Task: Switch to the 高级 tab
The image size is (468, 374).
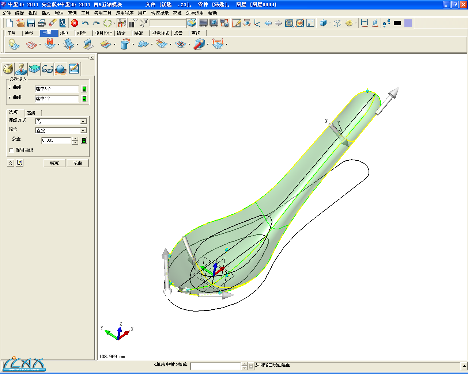Action: (x=31, y=113)
